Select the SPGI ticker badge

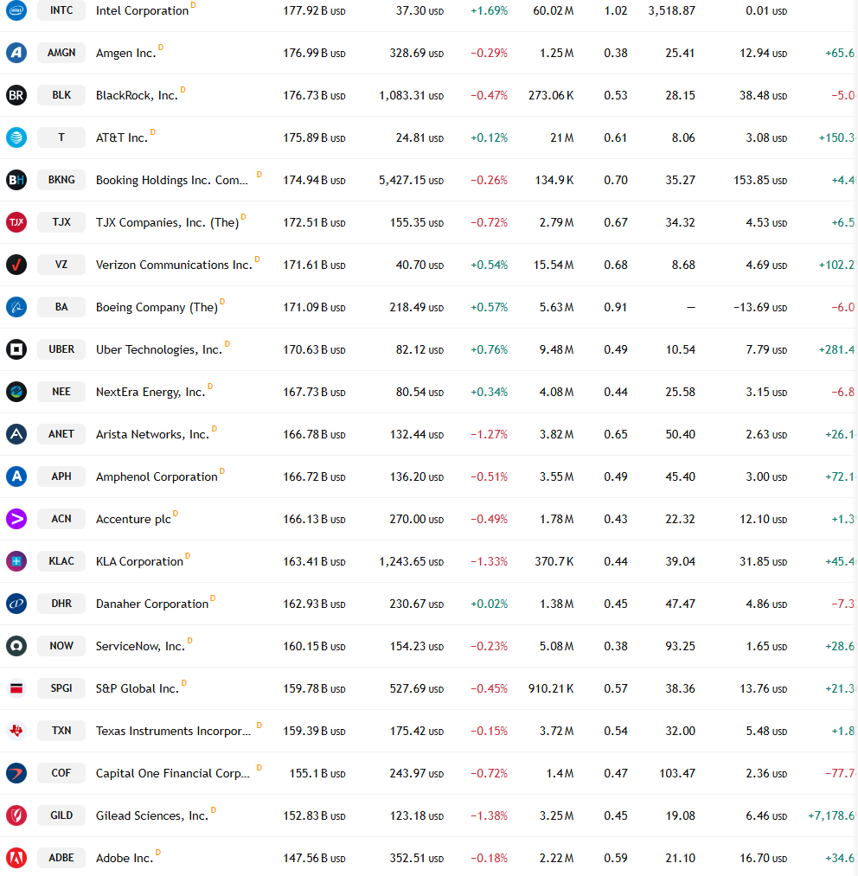(61, 688)
